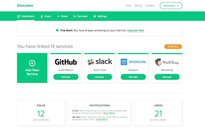Click the Slack logo on service card
The height and width of the screenshot is (136, 205).
pos(99,61)
